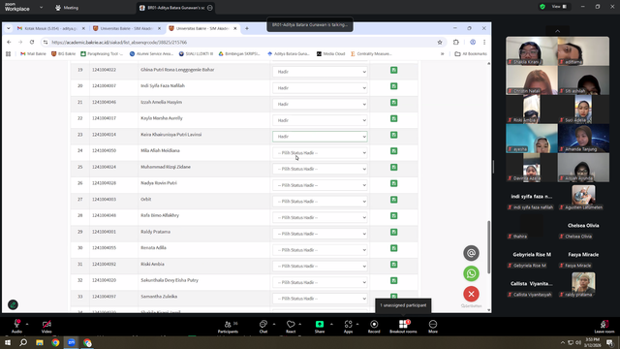Open the Zoom Apps panel
Screen dimensions: 620x349
pos(348,327)
